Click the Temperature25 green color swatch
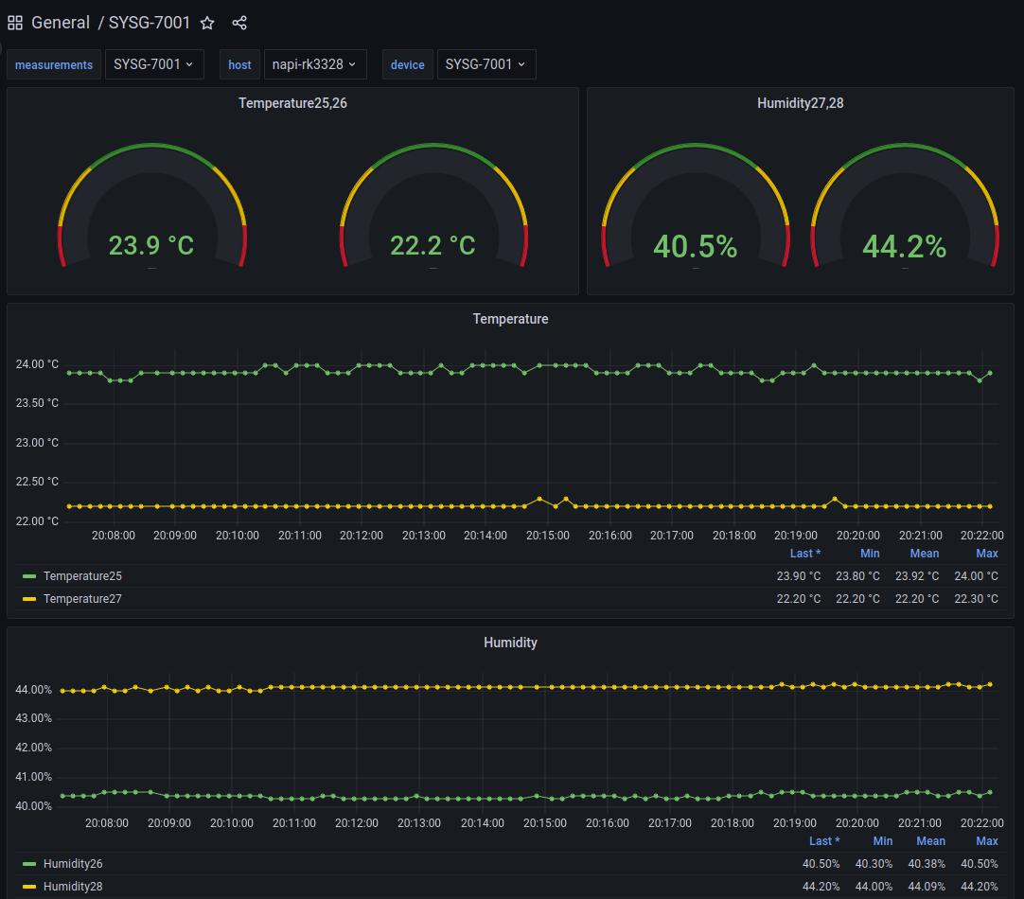This screenshot has width=1024, height=899. 29,576
